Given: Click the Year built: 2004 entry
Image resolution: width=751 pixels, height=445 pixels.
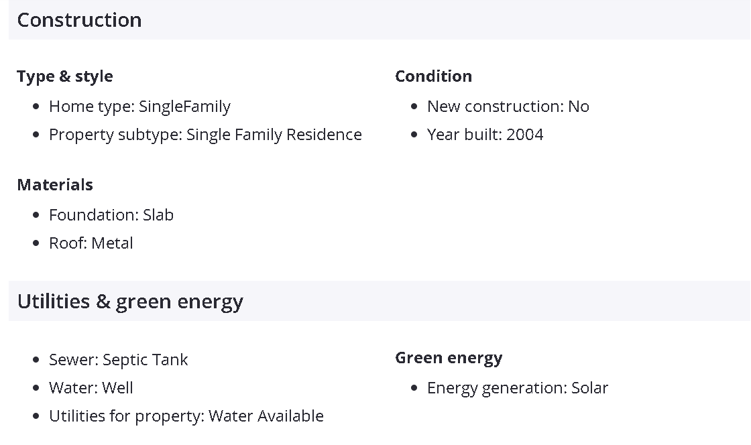Looking at the screenshot, I should 485,135.
